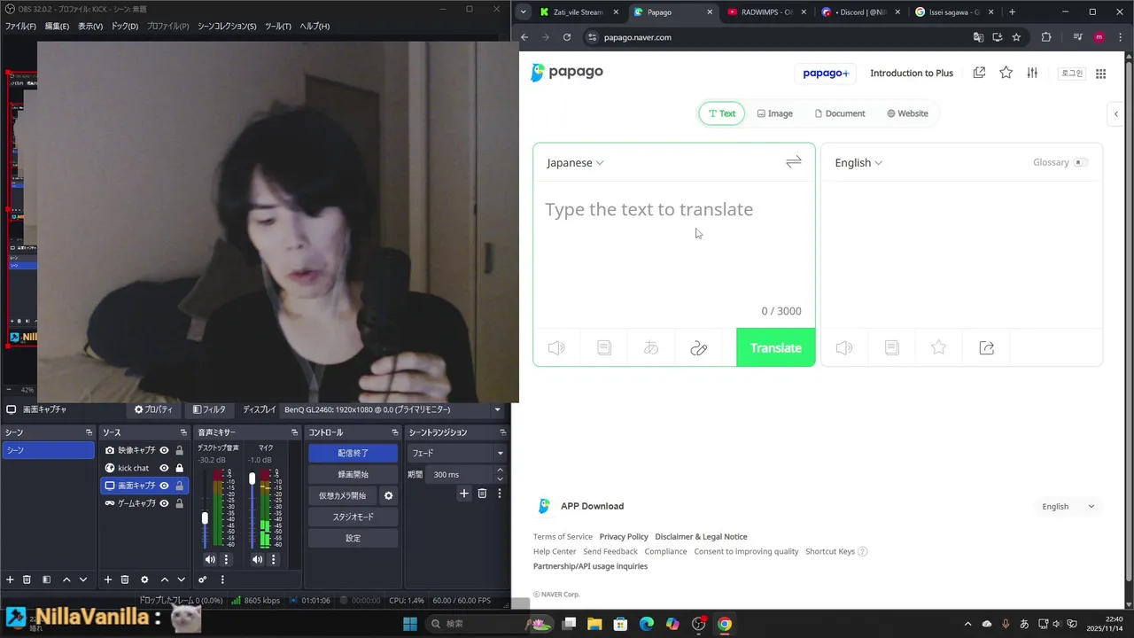This screenshot has width=1134, height=638.
Task: Mute the desktop audio channel
Action: [x=210, y=559]
